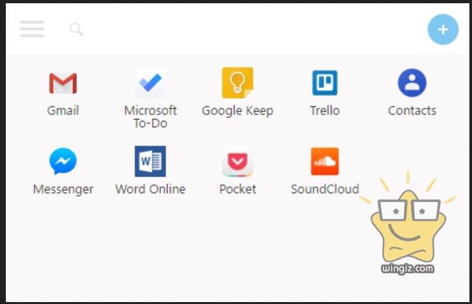
Task: Launch Microsoft To-Do checkmark icon
Action: coord(150,83)
